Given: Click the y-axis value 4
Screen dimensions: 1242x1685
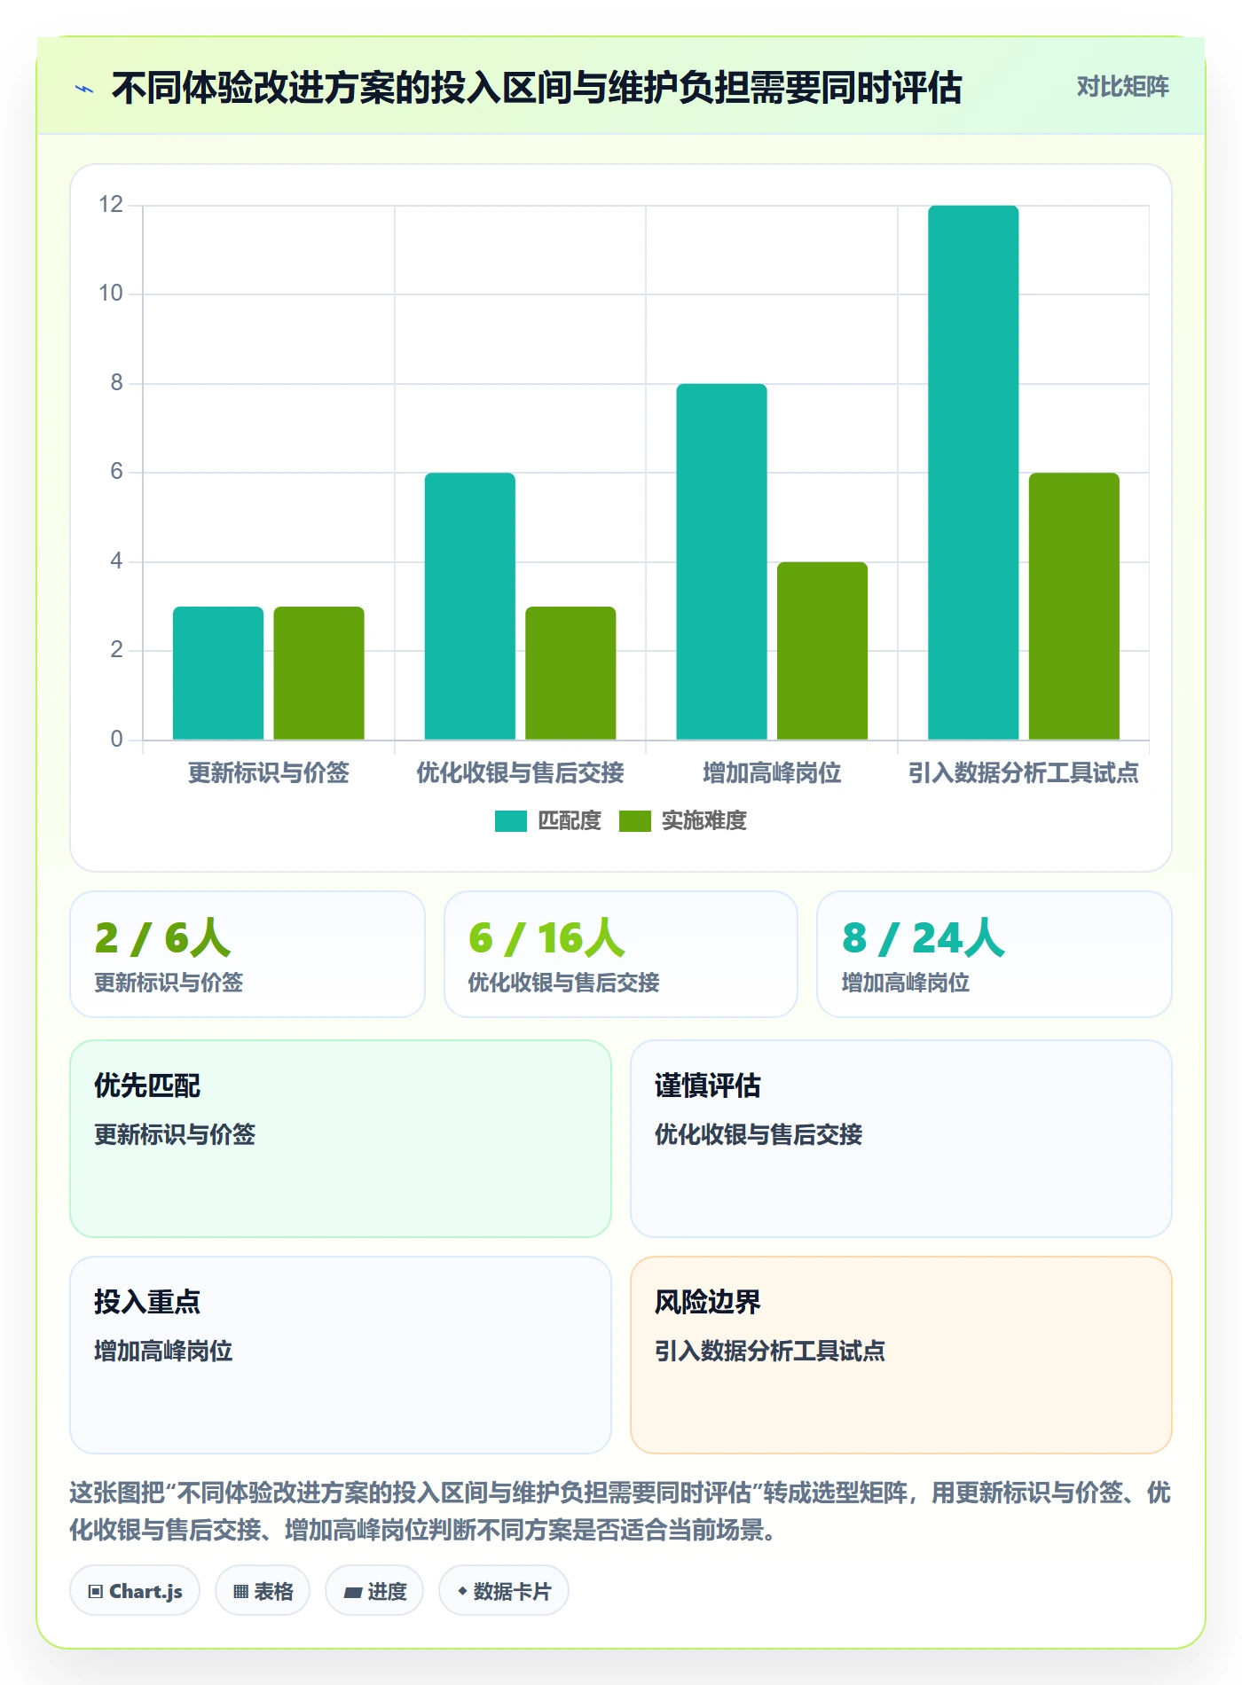Looking at the screenshot, I should [x=116, y=561].
